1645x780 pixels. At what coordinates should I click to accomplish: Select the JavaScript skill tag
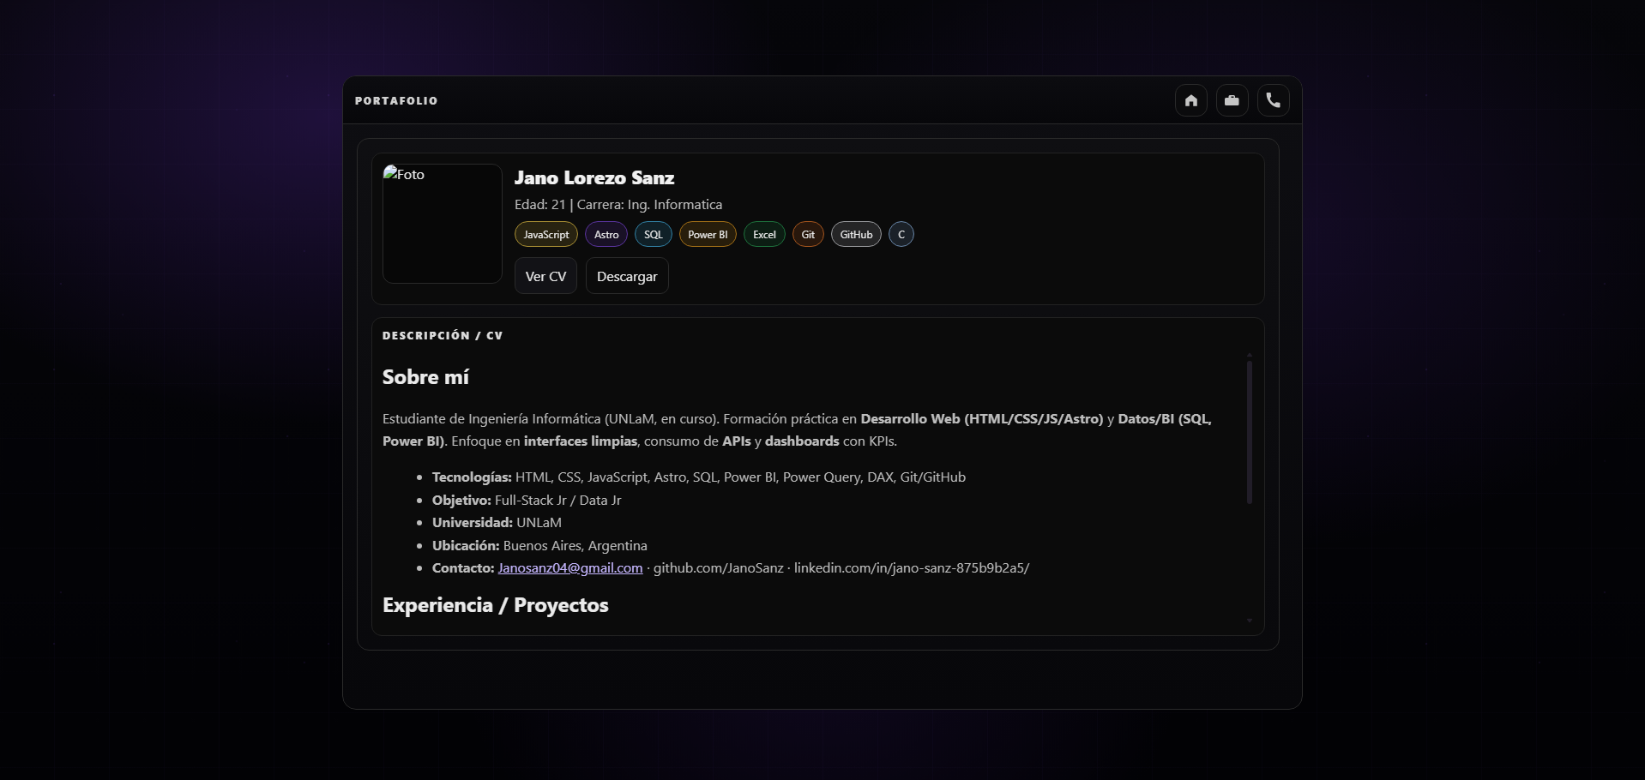point(545,235)
